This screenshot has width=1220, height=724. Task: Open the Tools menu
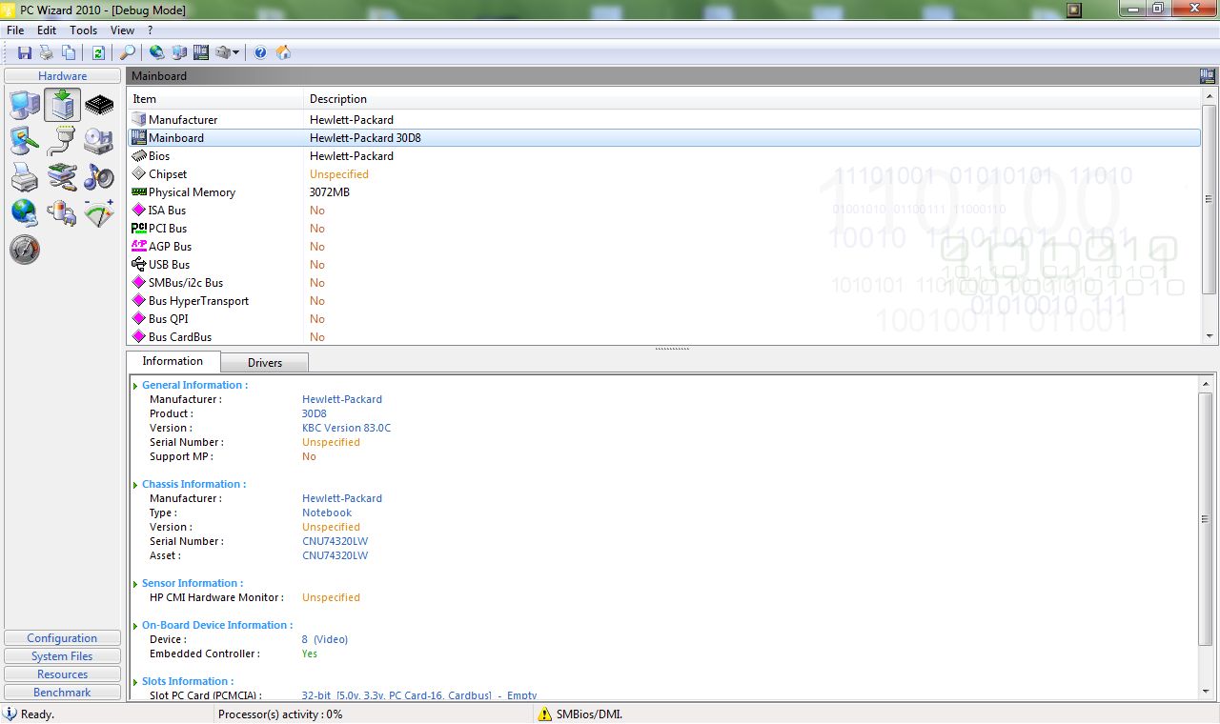coord(83,30)
